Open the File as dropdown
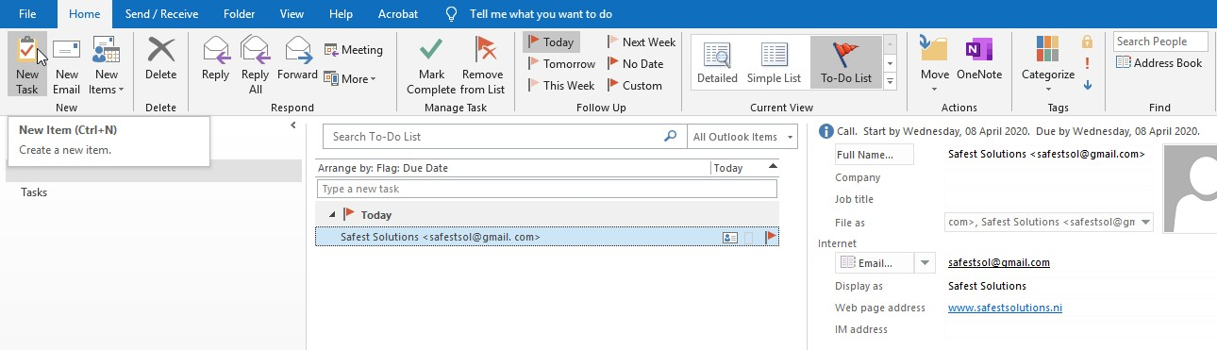Screen dimensions: 1217x350 (1146, 223)
